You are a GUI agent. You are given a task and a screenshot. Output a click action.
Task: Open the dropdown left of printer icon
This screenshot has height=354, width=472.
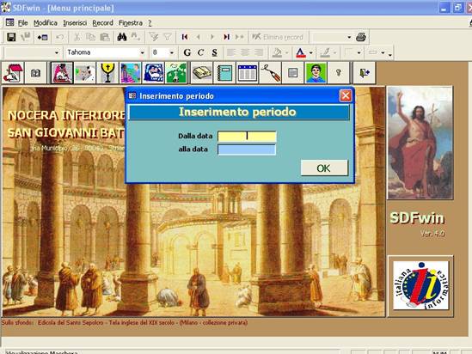pos(349,37)
